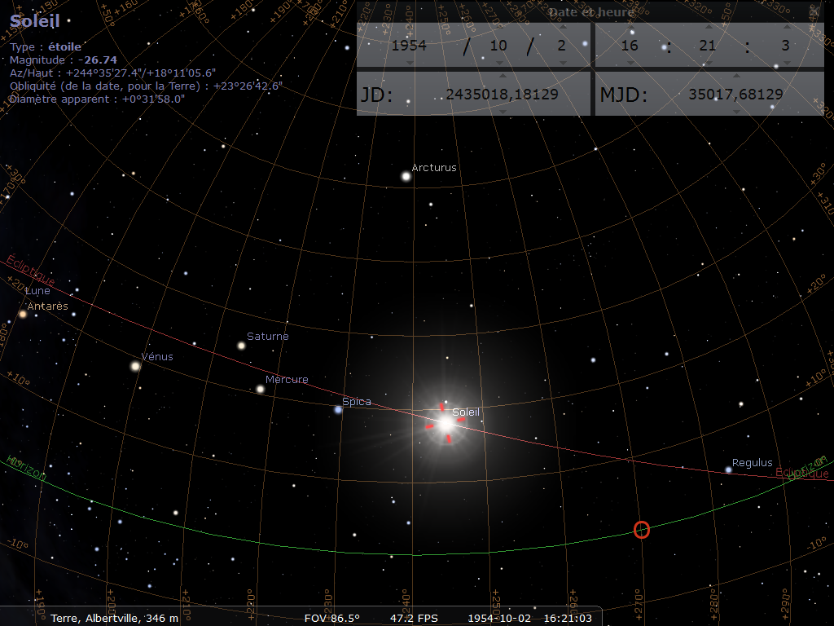The image size is (834, 626).
Task: Increase the JD value with its up arrow
Action: tap(502, 77)
